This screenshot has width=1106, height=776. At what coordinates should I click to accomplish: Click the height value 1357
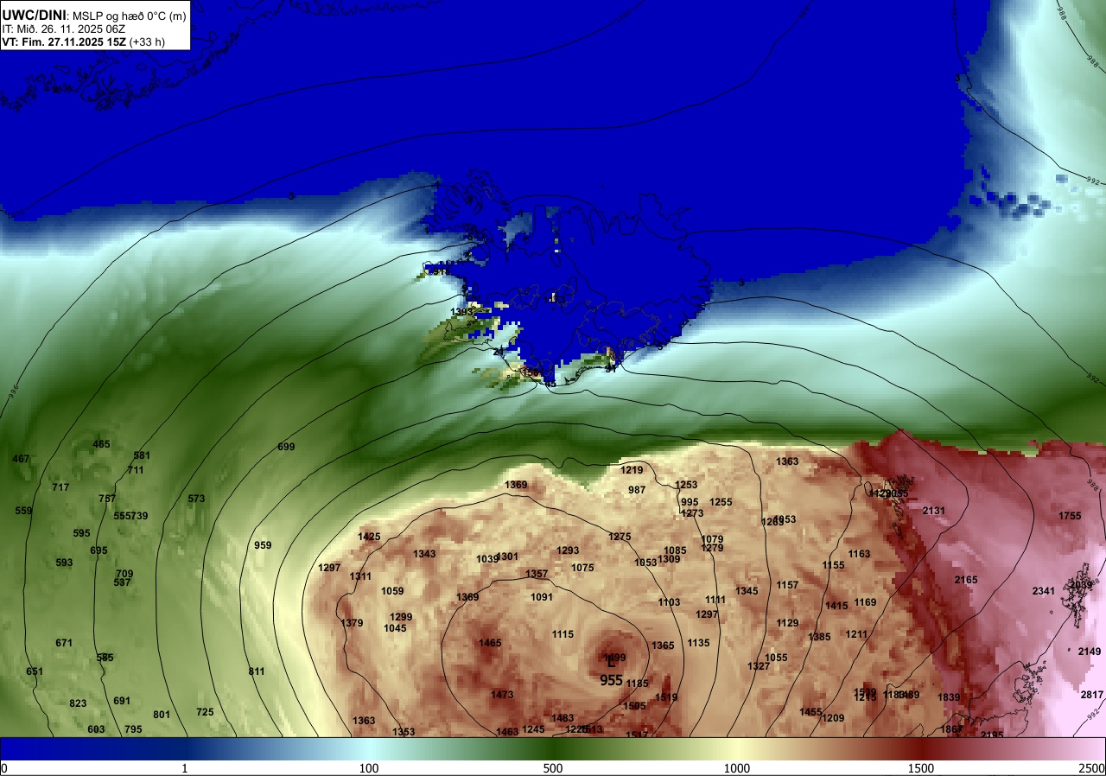537,574
